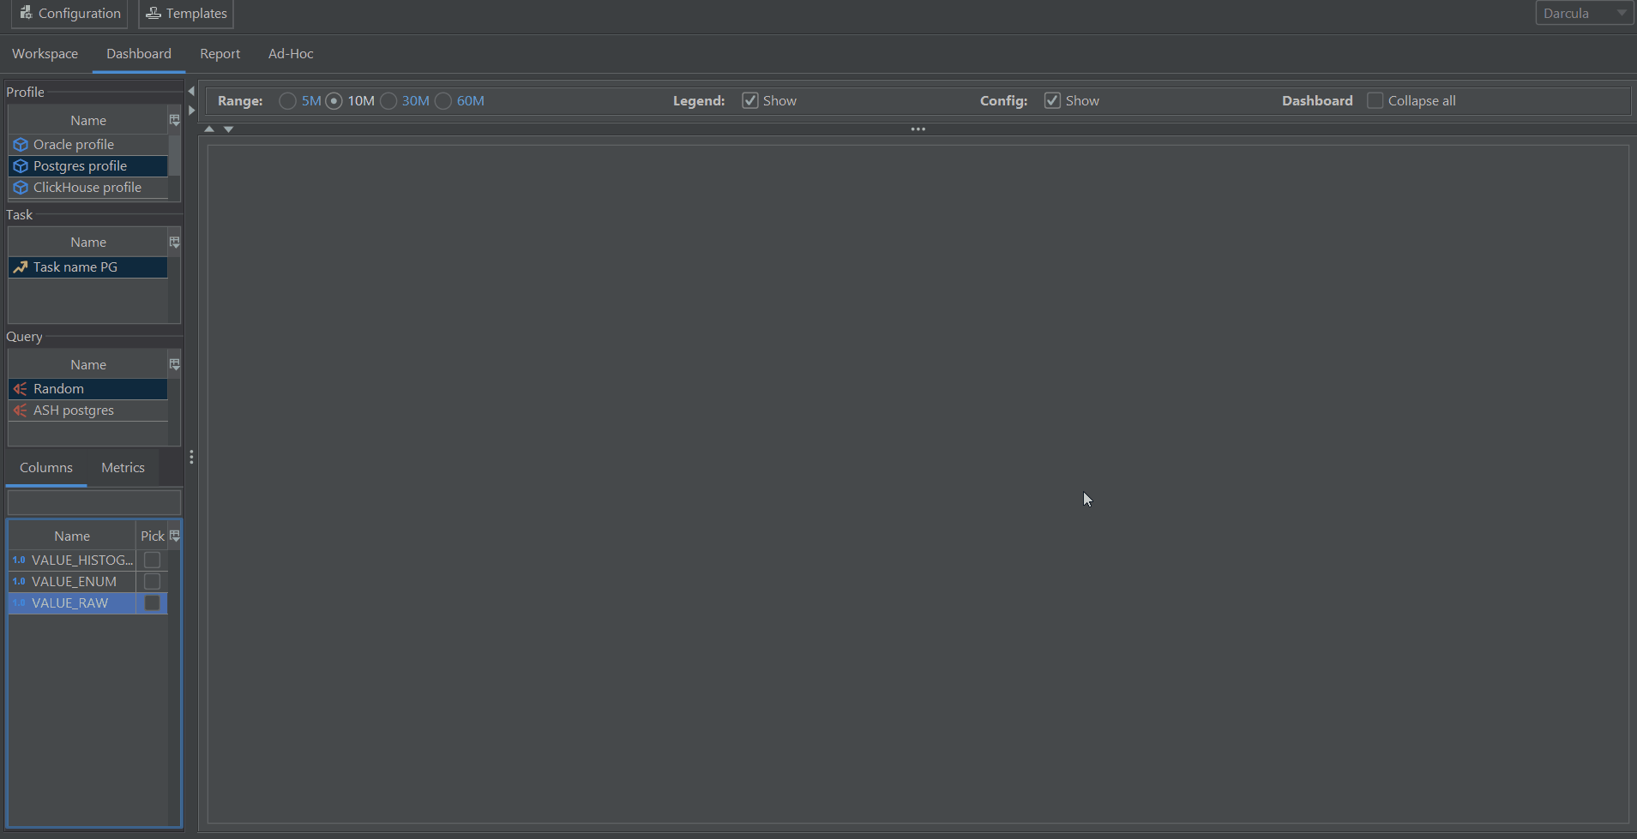The height and width of the screenshot is (839, 1637).
Task: Select the 5M range radio button
Action: (x=288, y=101)
